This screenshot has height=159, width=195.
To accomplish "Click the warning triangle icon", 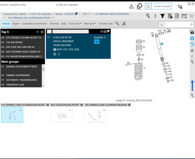I will [131, 6].
